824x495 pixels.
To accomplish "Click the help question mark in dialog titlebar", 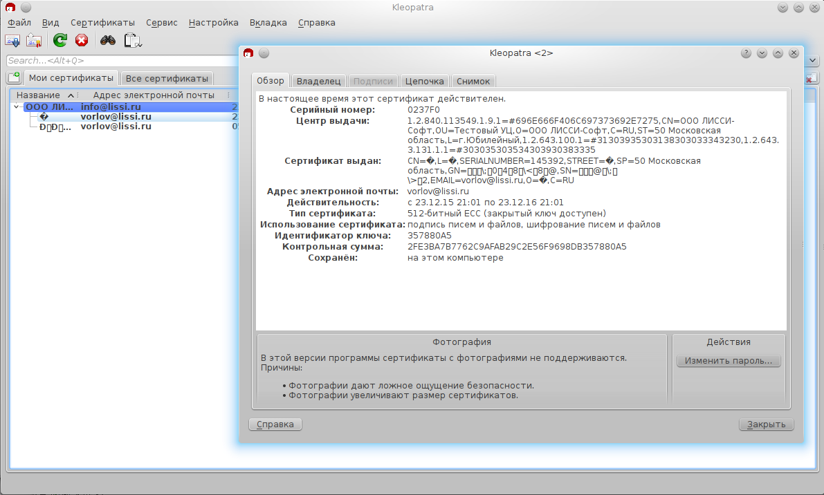I will click(746, 53).
